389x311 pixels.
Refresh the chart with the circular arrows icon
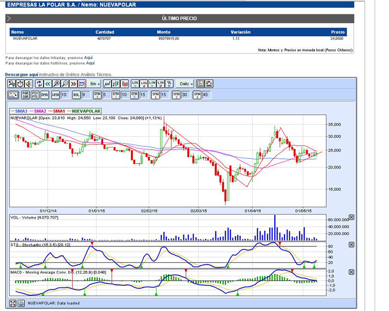(x=39, y=84)
